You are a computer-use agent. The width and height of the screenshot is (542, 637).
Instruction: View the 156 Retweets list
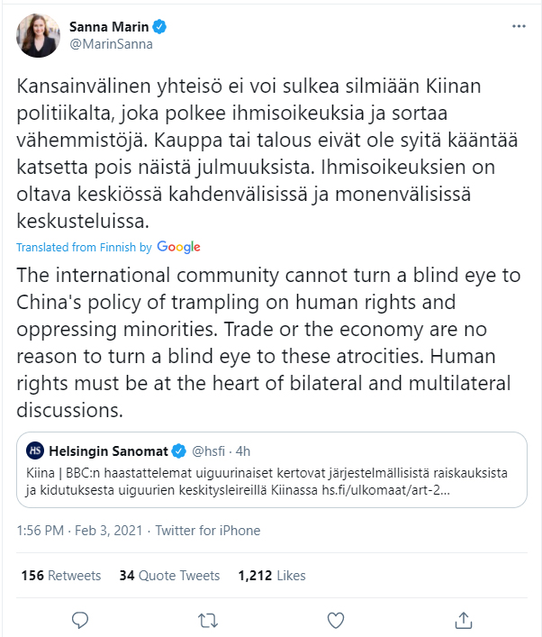[x=60, y=576]
